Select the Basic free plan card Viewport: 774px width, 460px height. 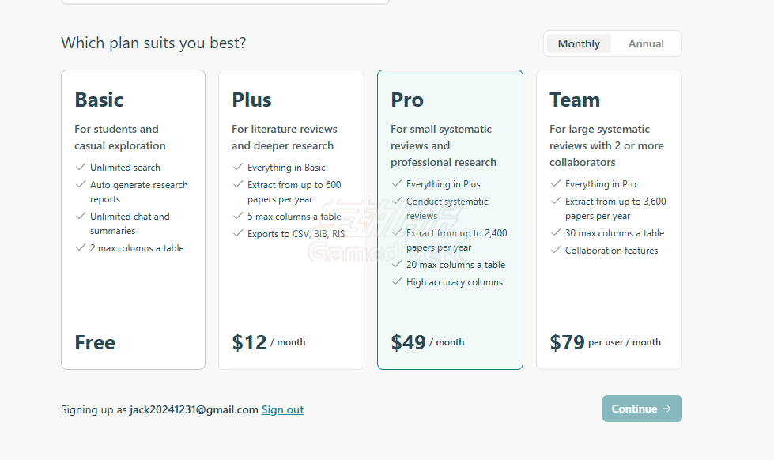[134, 220]
